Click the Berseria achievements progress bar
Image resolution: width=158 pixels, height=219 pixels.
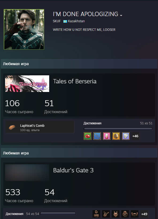[118, 129]
